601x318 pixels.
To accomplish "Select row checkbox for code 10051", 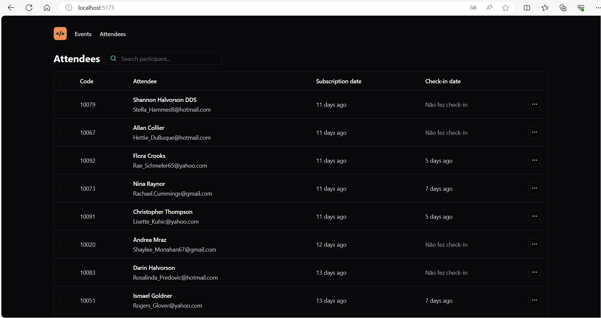I will tap(64, 301).
